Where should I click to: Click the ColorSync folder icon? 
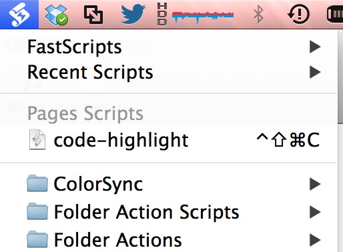(37, 183)
